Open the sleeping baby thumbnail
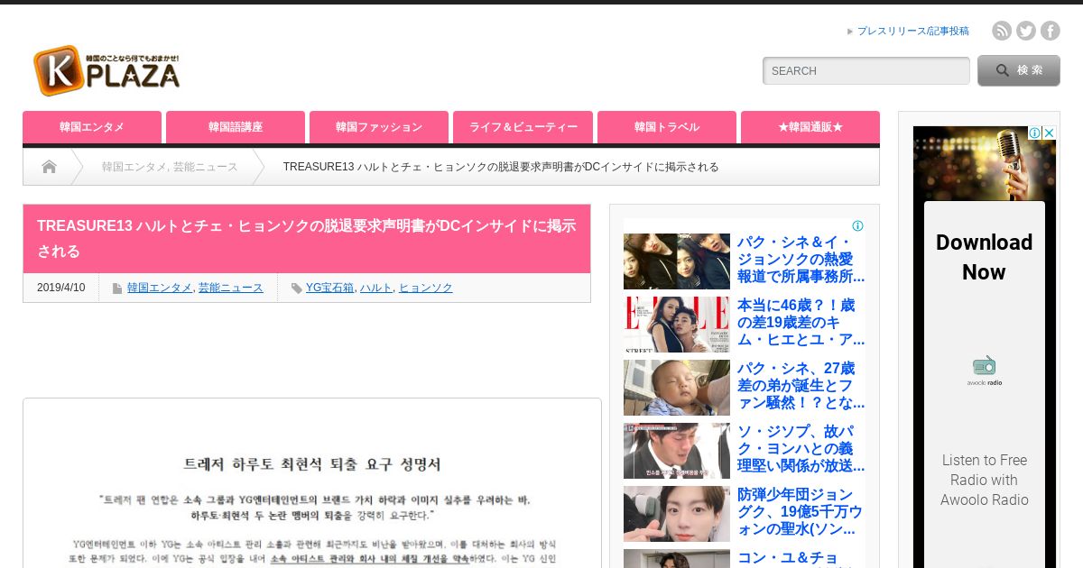The height and width of the screenshot is (568, 1083). point(677,388)
